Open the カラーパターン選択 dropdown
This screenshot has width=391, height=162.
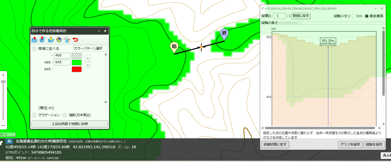click(x=91, y=48)
